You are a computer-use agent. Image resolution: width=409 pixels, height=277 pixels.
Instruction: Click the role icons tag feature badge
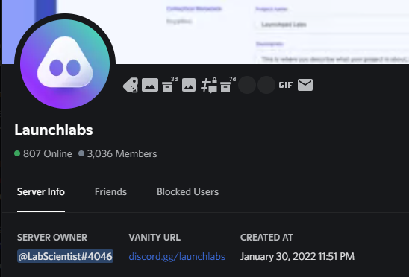(131, 85)
